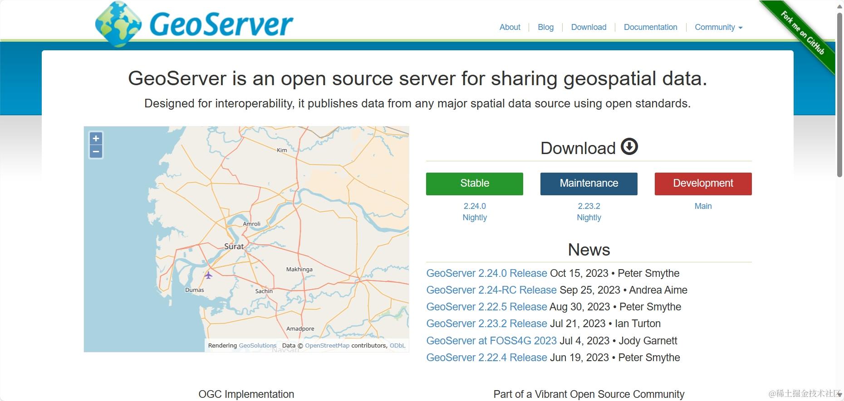Click the green Stable button
The height and width of the screenshot is (401, 844).
pyautogui.click(x=475, y=184)
